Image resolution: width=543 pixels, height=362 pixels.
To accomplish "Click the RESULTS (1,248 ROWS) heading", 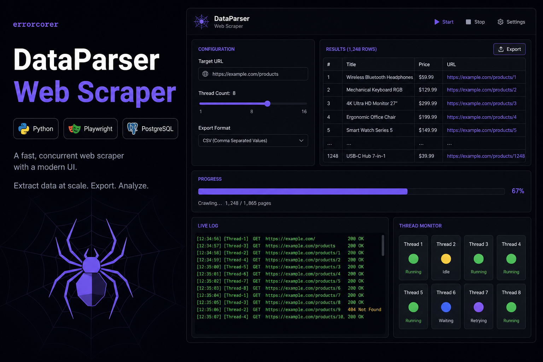I will (351, 49).
